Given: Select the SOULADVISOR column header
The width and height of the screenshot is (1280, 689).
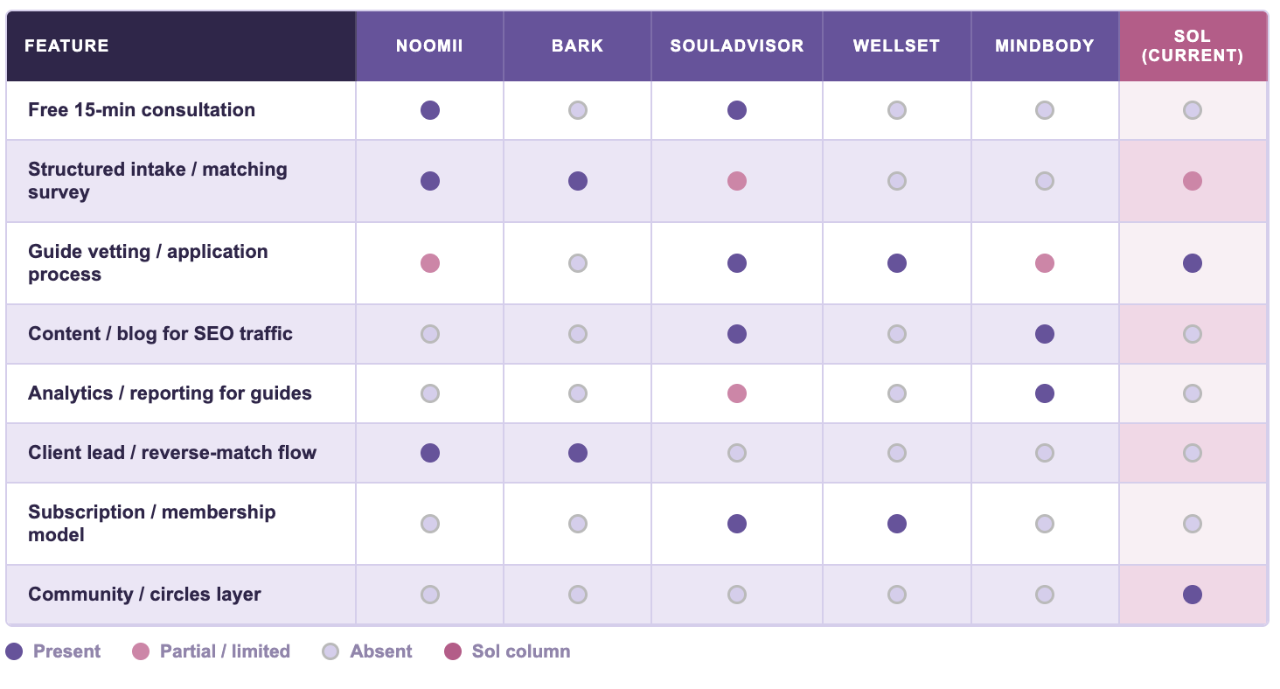Looking at the screenshot, I should [737, 46].
